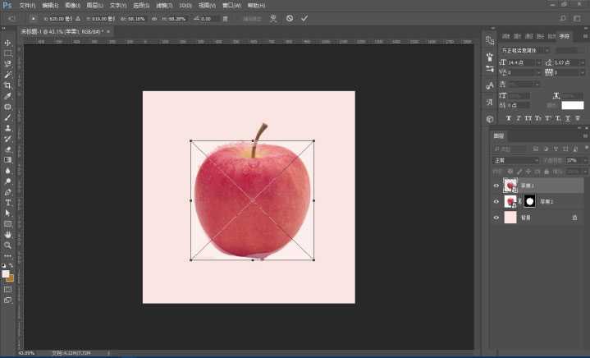This screenshot has height=358, width=590.
Task: Open the layer blend mode dropdown
Action: pyautogui.click(x=515, y=160)
